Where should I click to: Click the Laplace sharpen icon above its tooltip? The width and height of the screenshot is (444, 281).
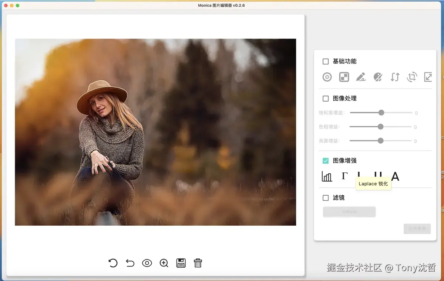tap(359, 174)
